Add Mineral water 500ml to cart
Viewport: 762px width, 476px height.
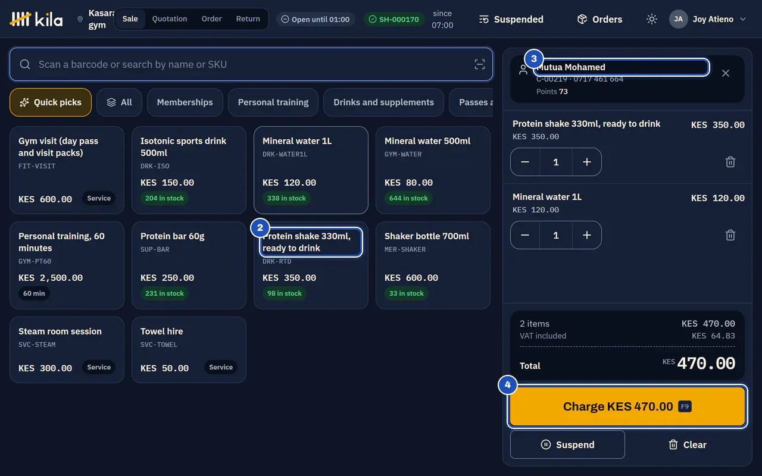[433, 170]
